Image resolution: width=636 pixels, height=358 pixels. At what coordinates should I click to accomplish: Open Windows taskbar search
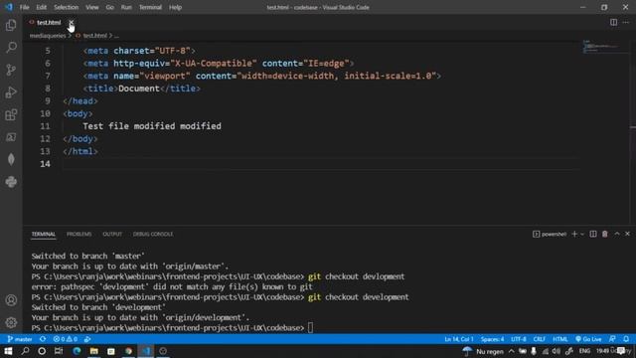tap(25, 351)
